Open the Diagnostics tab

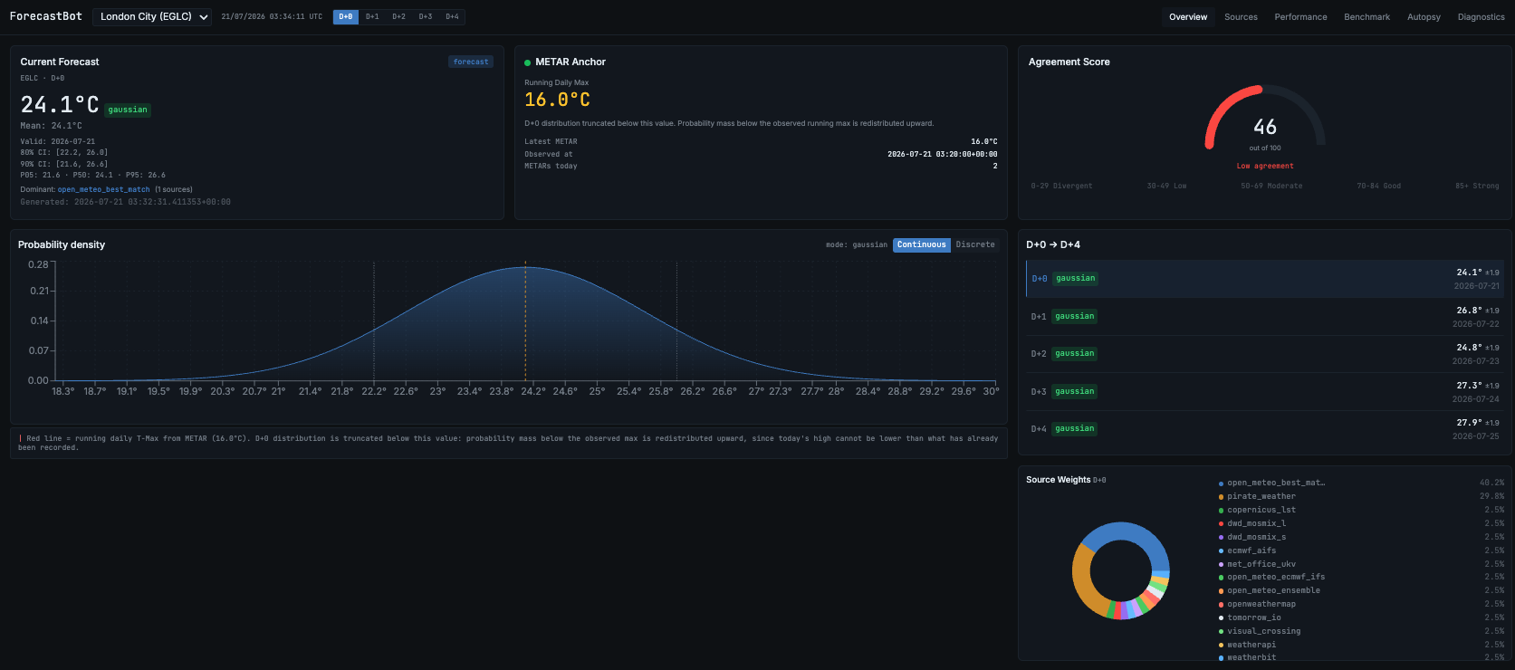point(1481,17)
